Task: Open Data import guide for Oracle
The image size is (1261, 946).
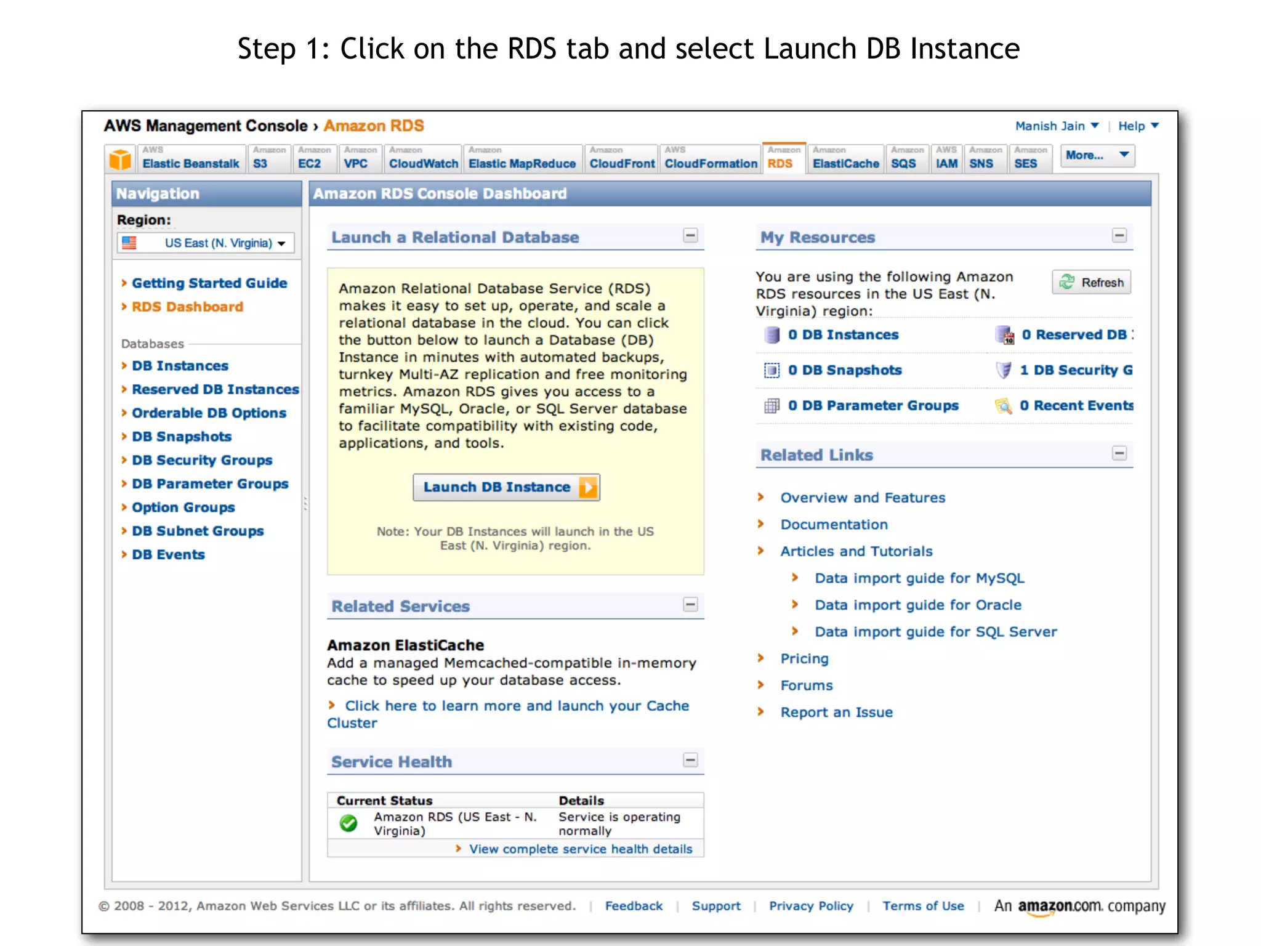Action: (918, 605)
